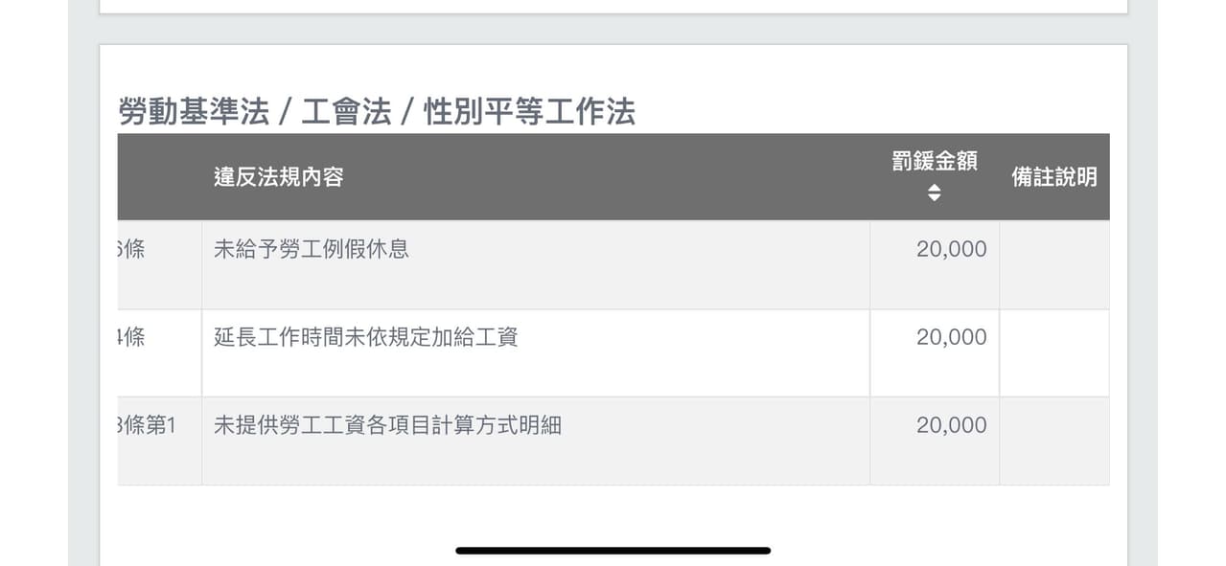Viewport: 1226px width, 566px height.
Task: Choose the 未提供勞工工資各項目計算方式明細 row text
Action: pyautogui.click(x=387, y=425)
